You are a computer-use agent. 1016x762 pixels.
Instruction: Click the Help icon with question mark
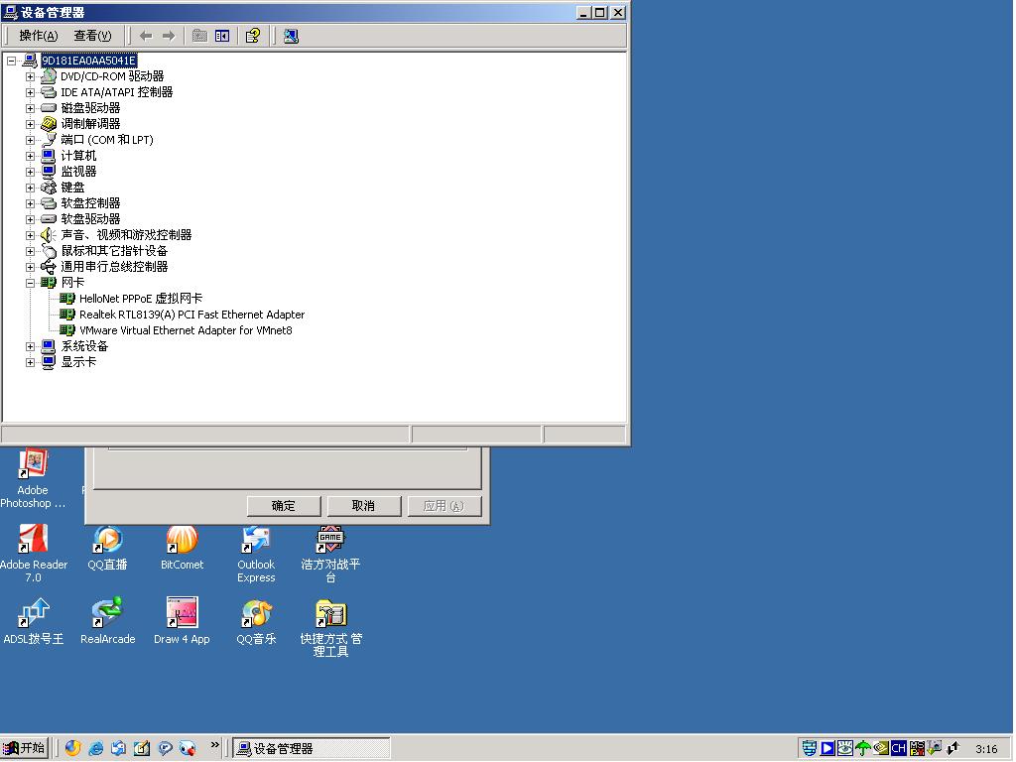coord(253,36)
